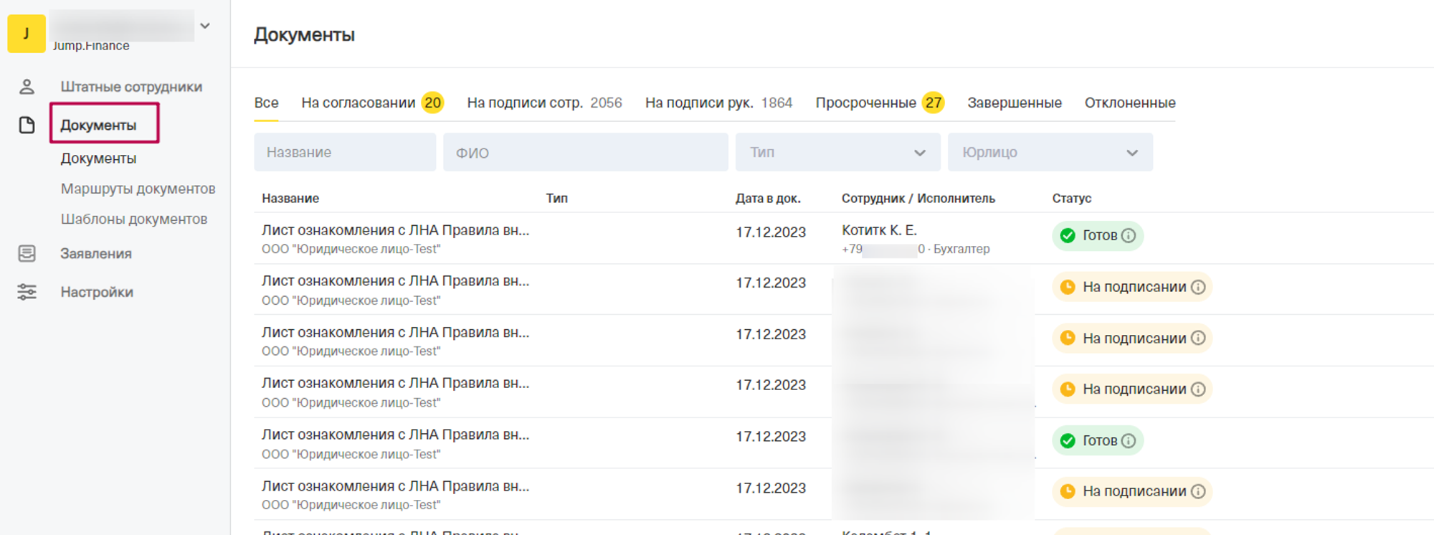The height and width of the screenshot is (535, 1434).
Task: Open the Завершенные tab
Action: pos(1014,103)
